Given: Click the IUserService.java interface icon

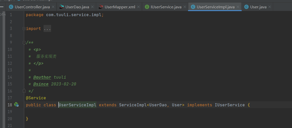Looking at the screenshot, I should point(147,7).
